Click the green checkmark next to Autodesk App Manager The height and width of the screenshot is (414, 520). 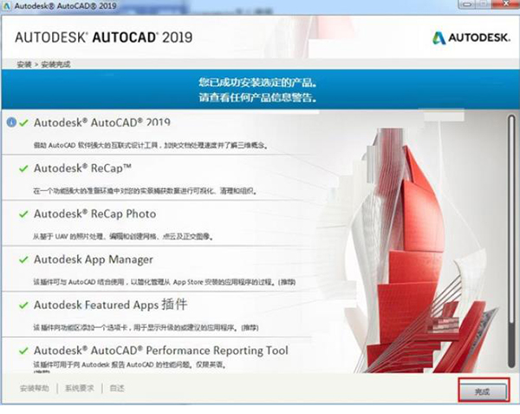[x=23, y=260]
